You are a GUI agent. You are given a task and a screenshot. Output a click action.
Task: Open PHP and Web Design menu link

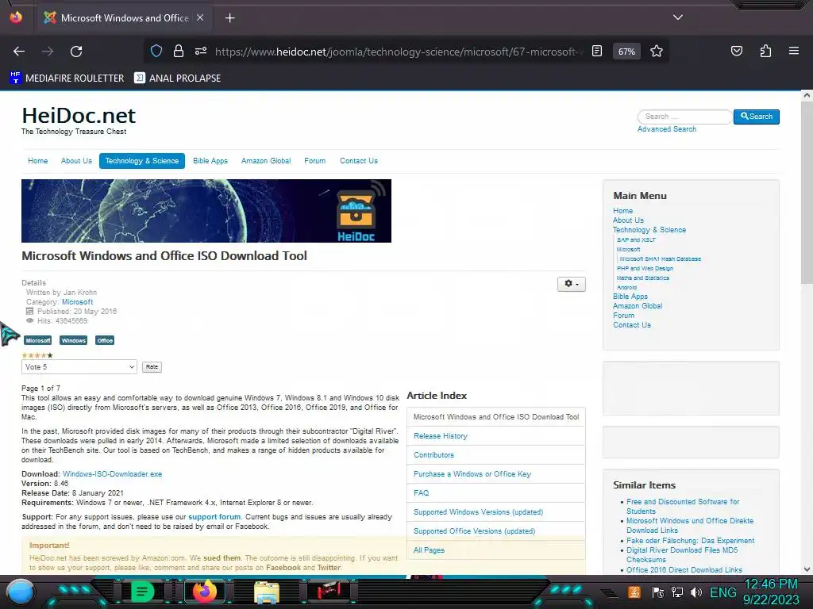click(x=645, y=268)
